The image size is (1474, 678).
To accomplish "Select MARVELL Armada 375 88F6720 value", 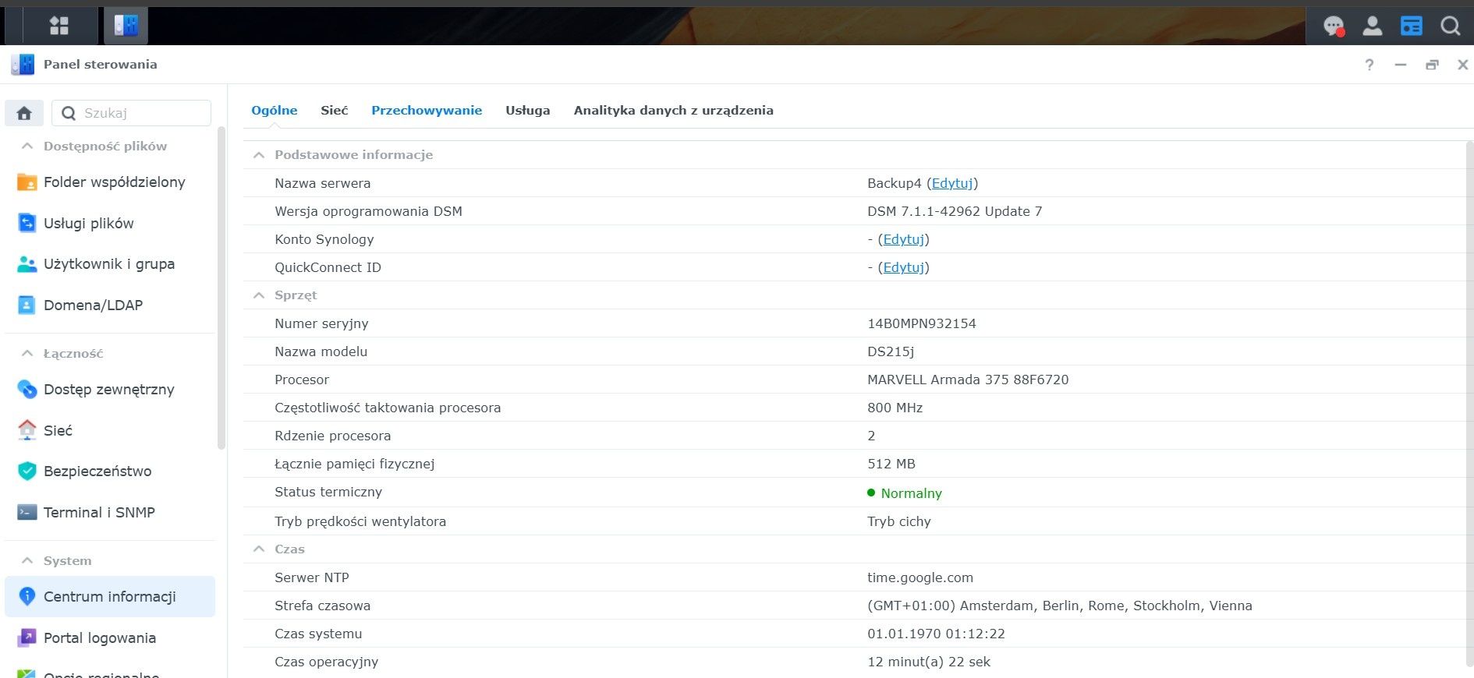I will 968,380.
